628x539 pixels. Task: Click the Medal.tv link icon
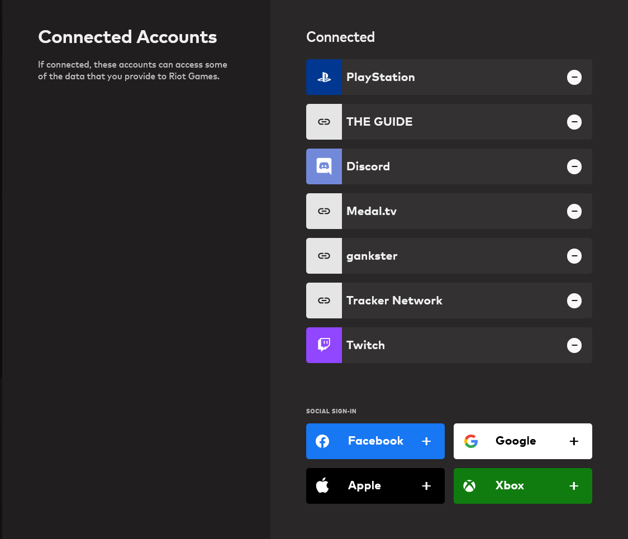324,211
